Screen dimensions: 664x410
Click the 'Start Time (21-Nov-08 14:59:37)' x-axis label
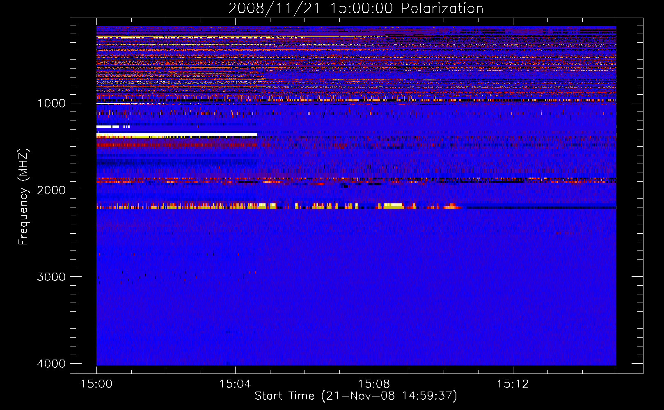(356, 396)
